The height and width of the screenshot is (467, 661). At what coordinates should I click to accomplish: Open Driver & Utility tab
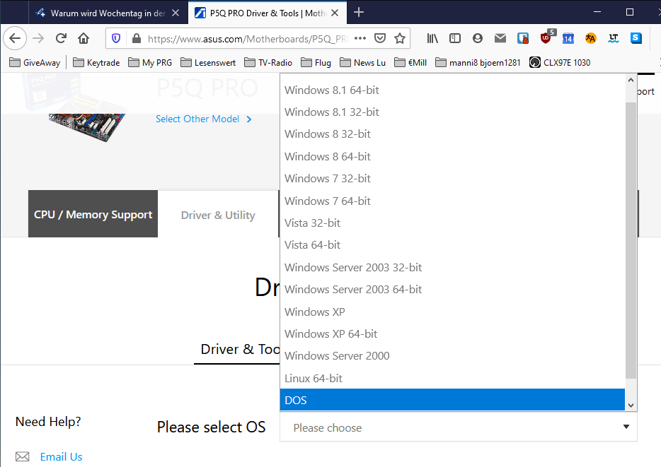[x=218, y=215]
